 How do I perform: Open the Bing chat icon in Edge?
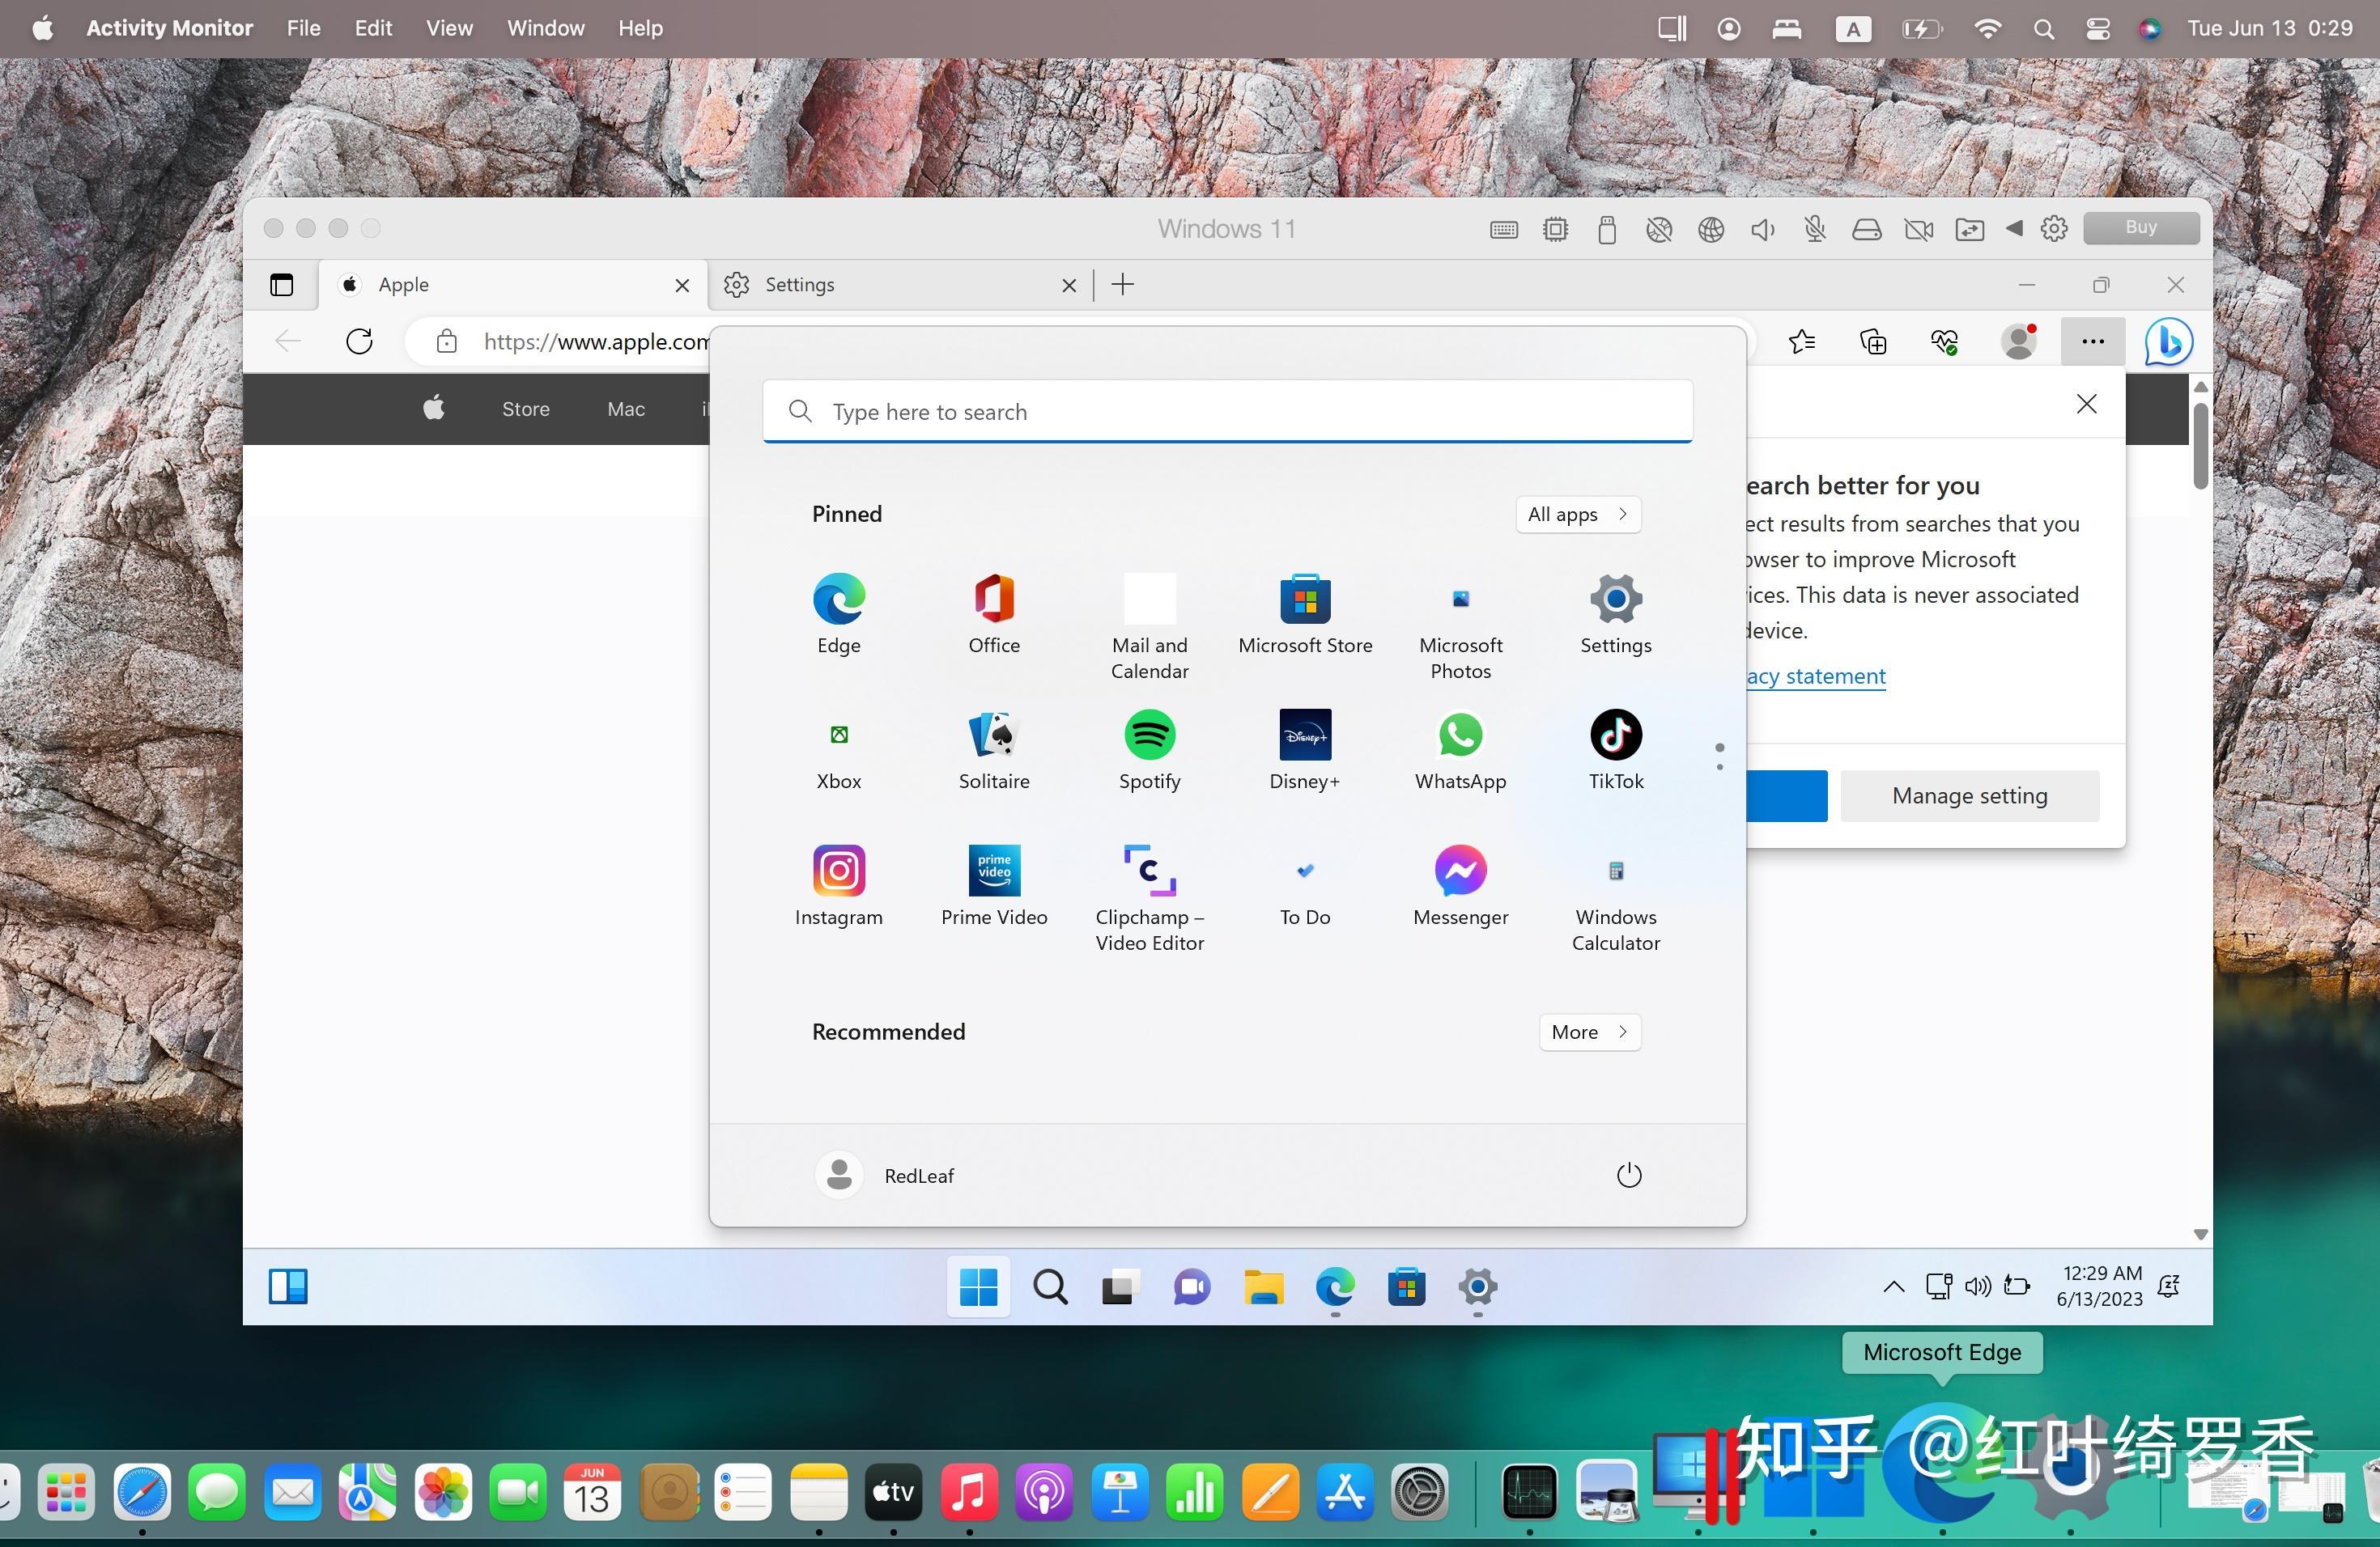[2166, 341]
